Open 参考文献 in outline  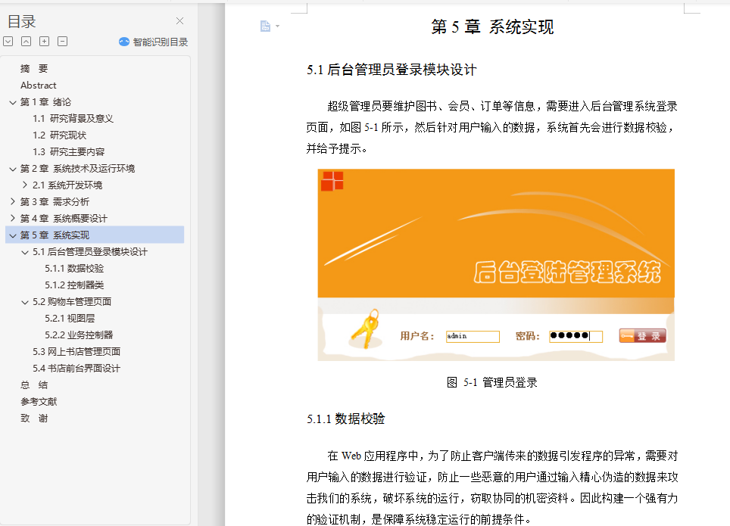pyautogui.click(x=39, y=402)
